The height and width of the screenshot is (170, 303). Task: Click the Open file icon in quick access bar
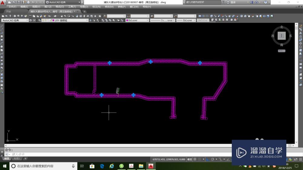point(14,2)
